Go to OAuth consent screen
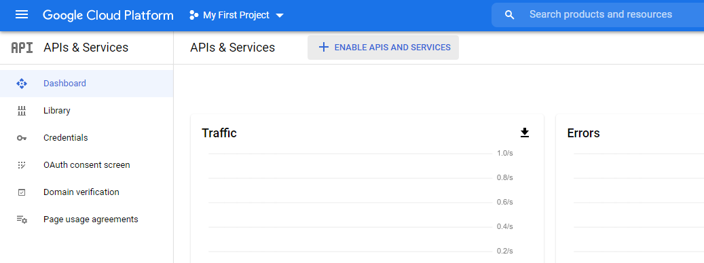 coord(87,165)
